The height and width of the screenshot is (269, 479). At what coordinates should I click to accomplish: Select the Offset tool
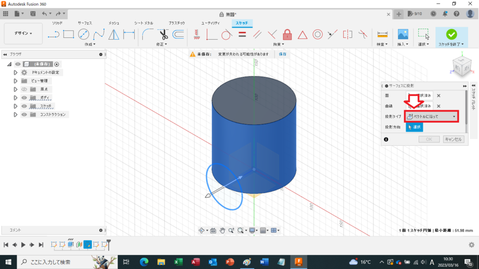(178, 34)
